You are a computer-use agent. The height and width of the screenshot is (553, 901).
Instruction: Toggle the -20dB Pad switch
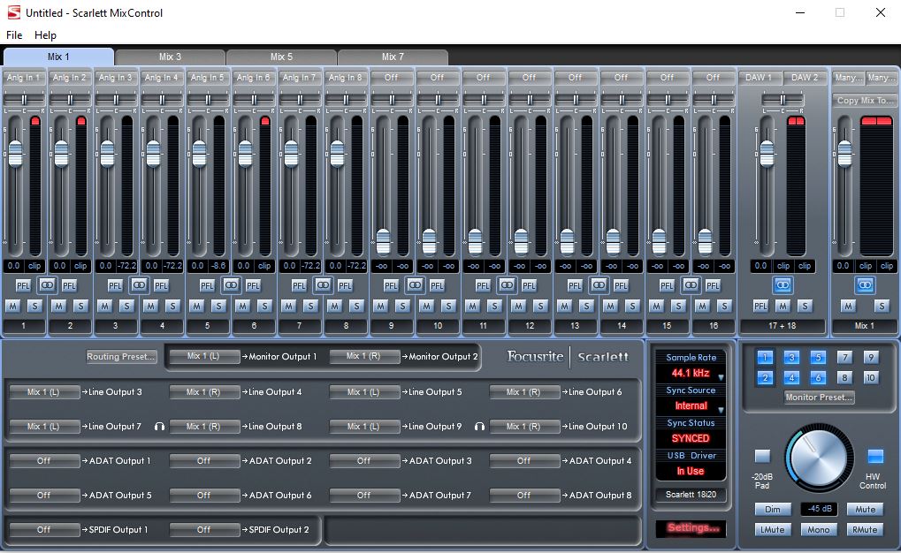pos(762,457)
